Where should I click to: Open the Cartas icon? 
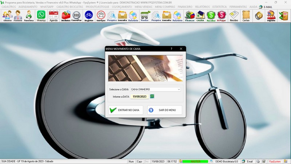(246, 16)
